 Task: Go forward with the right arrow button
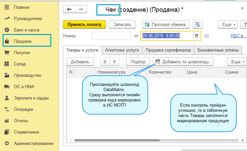point(81,9)
